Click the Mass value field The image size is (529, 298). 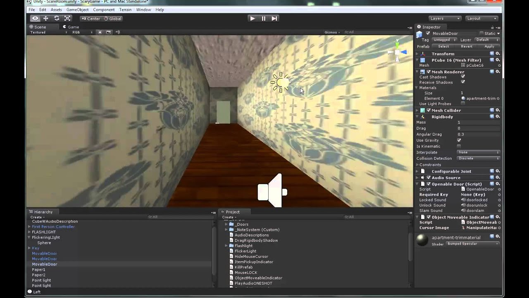(x=479, y=123)
